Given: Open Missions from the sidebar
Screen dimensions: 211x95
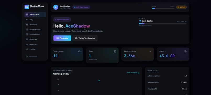Looking at the screenshot, I should tap(35, 25).
